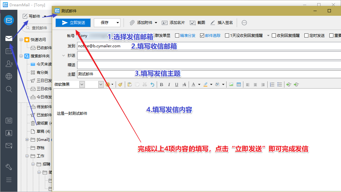Image resolution: width=341 pixels, height=192 pixels.
Task: Decrease indent of text
Action: tap(289, 84)
